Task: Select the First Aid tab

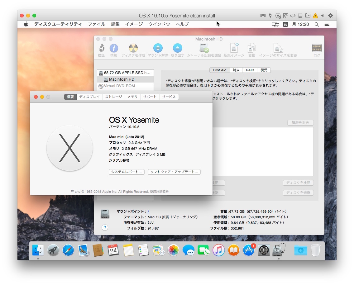Action: (x=219, y=70)
